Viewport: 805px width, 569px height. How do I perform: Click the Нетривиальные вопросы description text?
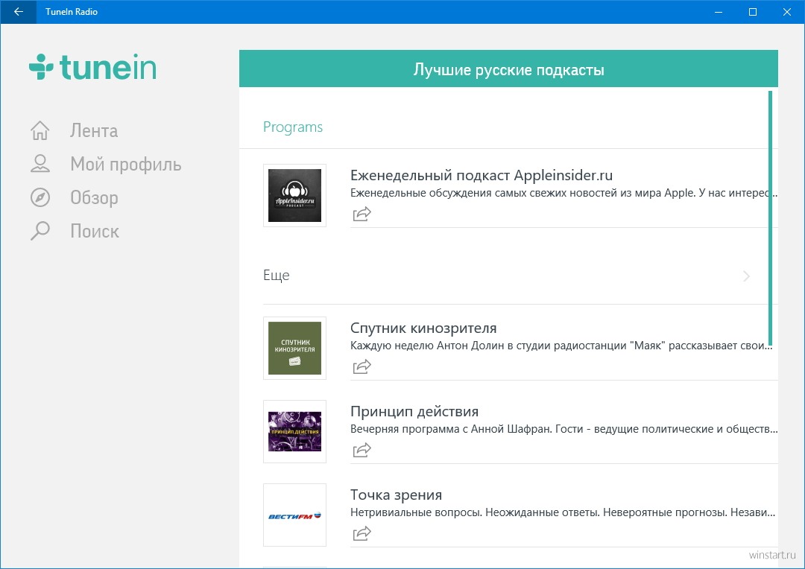click(x=563, y=512)
